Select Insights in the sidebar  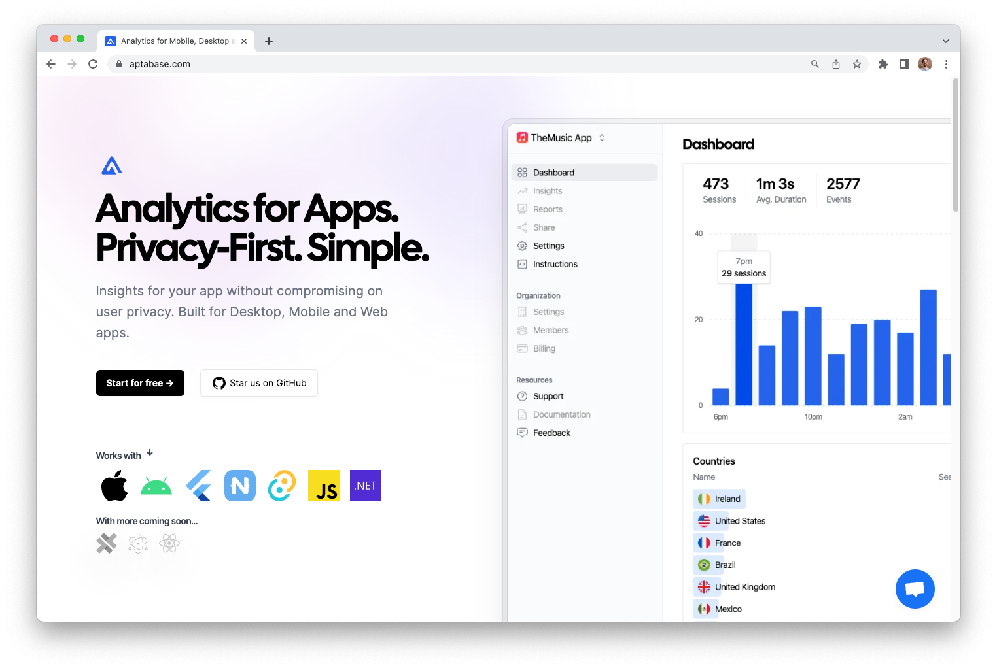(548, 191)
